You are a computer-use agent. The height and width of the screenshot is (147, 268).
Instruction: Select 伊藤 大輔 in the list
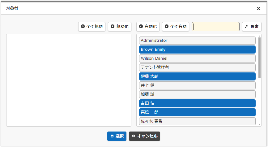click(197, 76)
